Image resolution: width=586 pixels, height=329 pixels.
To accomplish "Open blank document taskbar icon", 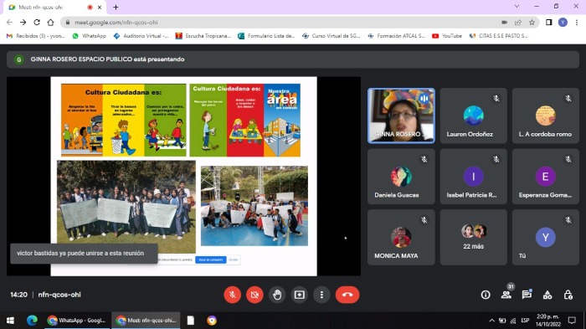I will point(191,321).
